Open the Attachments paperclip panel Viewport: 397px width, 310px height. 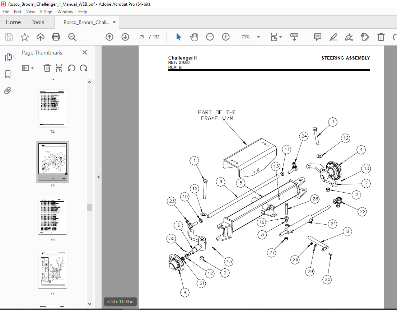[8, 90]
